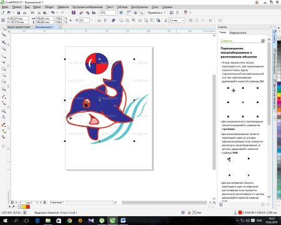Select the Parallel Dimension tool
Screen dimensions: 281x225
tap(4, 97)
